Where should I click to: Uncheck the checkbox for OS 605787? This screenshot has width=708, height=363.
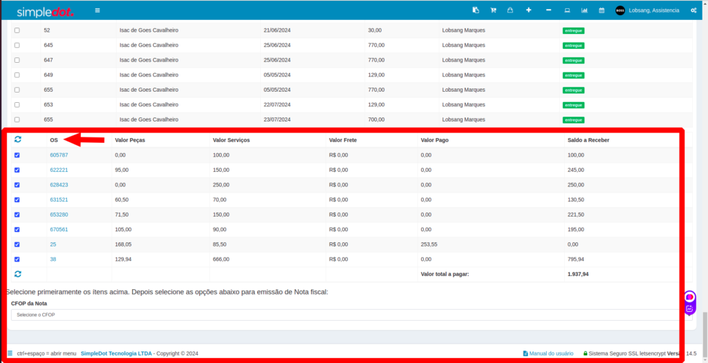click(17, 155)
